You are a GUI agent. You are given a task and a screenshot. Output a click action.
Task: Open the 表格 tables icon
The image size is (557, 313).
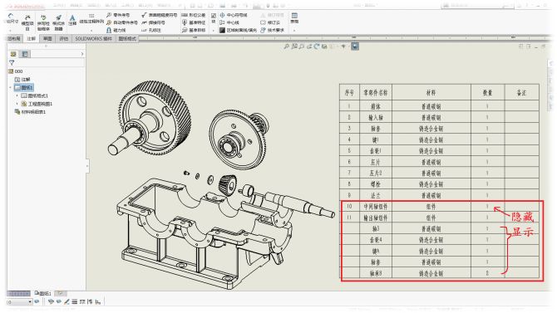294,17
